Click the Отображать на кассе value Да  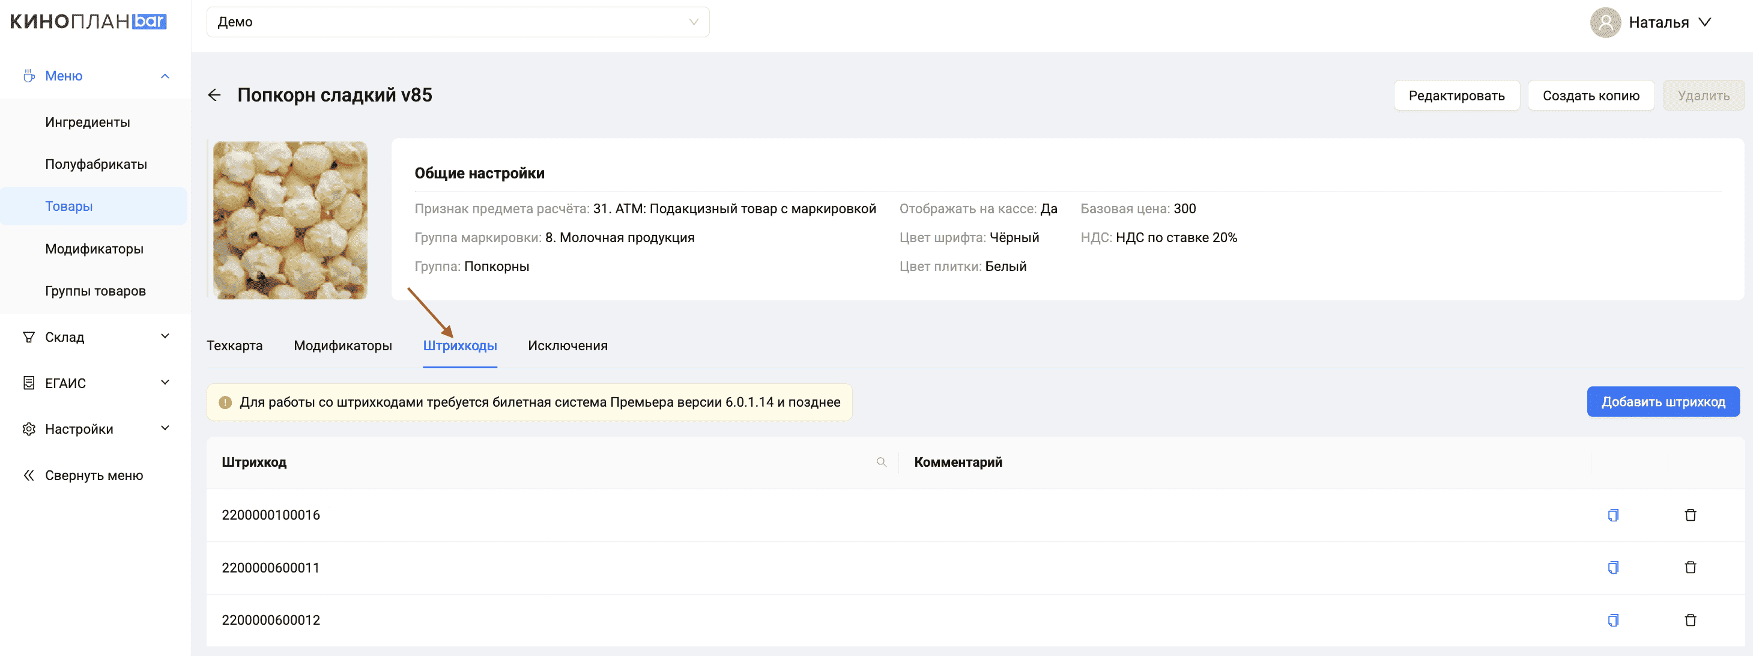point(1049,209)
